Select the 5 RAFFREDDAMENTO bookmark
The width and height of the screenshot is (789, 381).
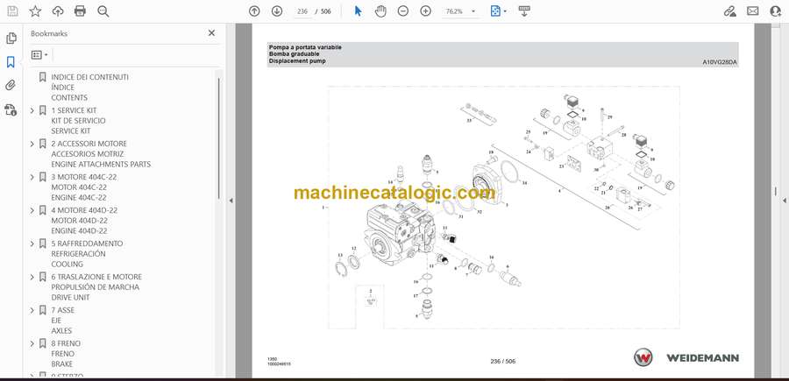(87, 253)
